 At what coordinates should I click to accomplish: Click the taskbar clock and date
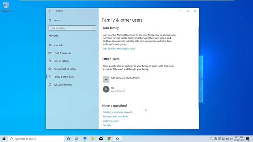click(239, 138)
